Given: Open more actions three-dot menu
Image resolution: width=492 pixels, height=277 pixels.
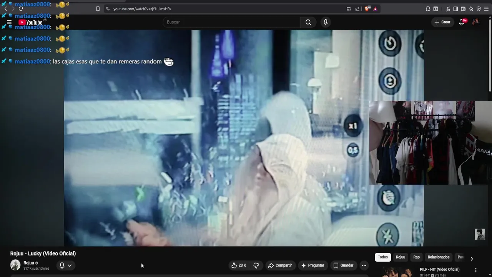Looking at the screenshot, I should click(x=364, y=265).
